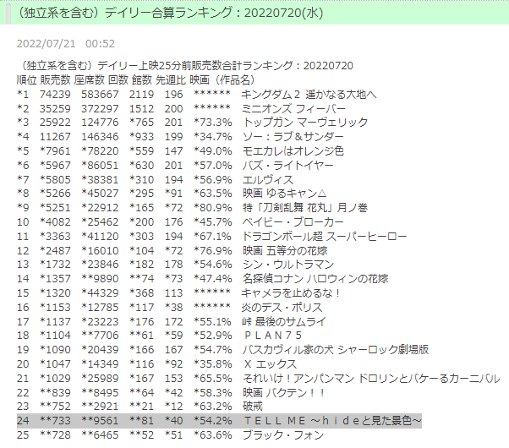
Task: Select the title キングダム2 遥かなる大地へ
Action: [309, 95]
